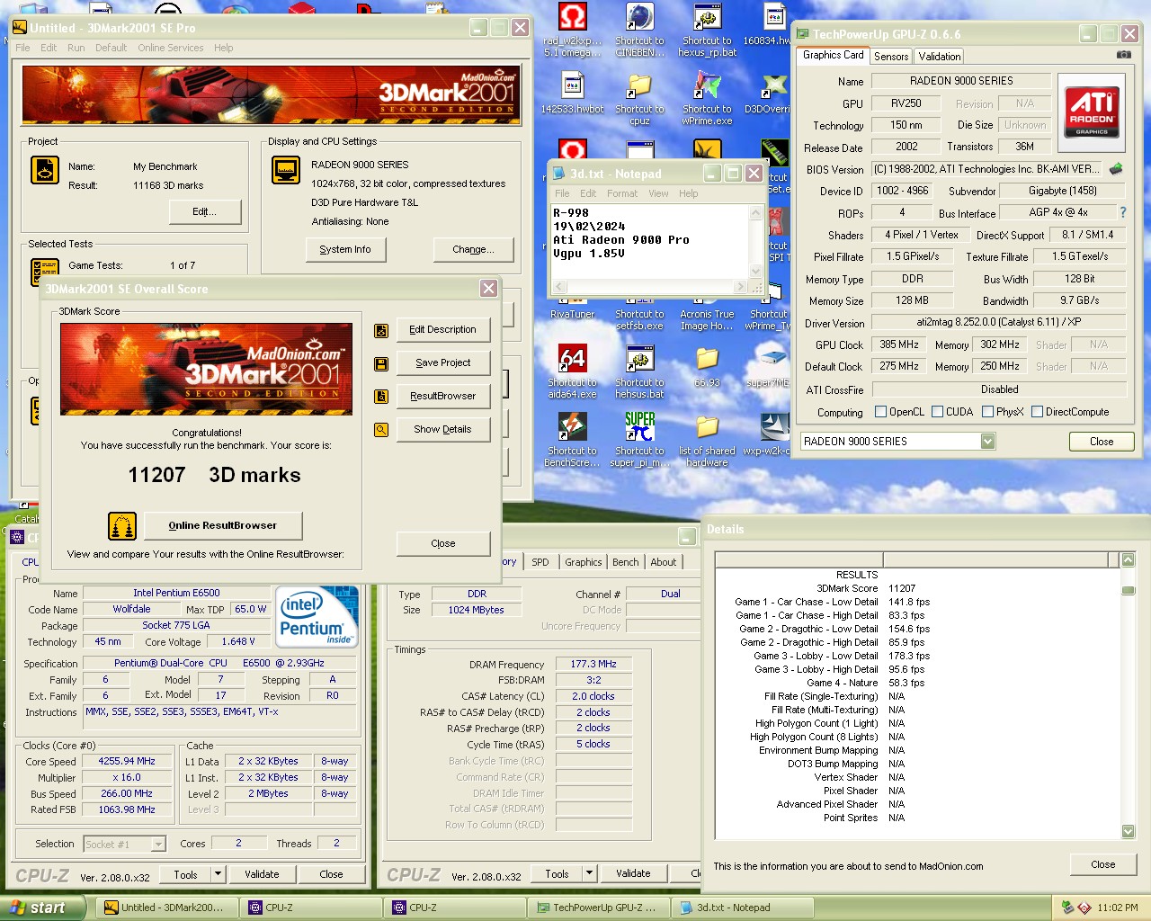The image size is (1151, 921).
Task: Click the ResultBrowser icon
Action: [381, 397]
